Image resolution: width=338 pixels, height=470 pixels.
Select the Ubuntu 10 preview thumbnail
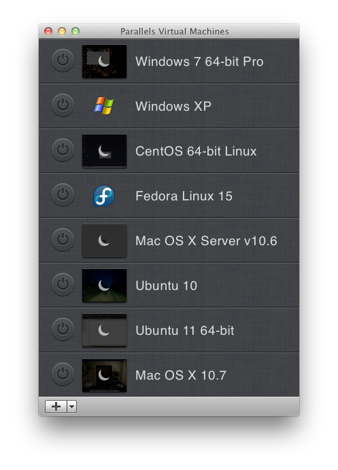[104, 286]
